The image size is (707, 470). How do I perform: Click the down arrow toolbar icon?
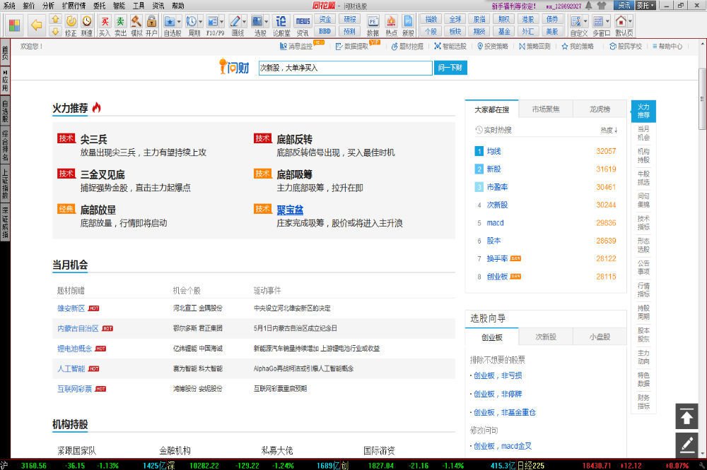coord(55,32)
